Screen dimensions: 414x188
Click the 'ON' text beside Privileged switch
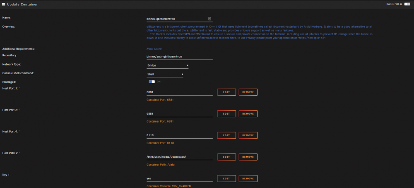[159, 82]
